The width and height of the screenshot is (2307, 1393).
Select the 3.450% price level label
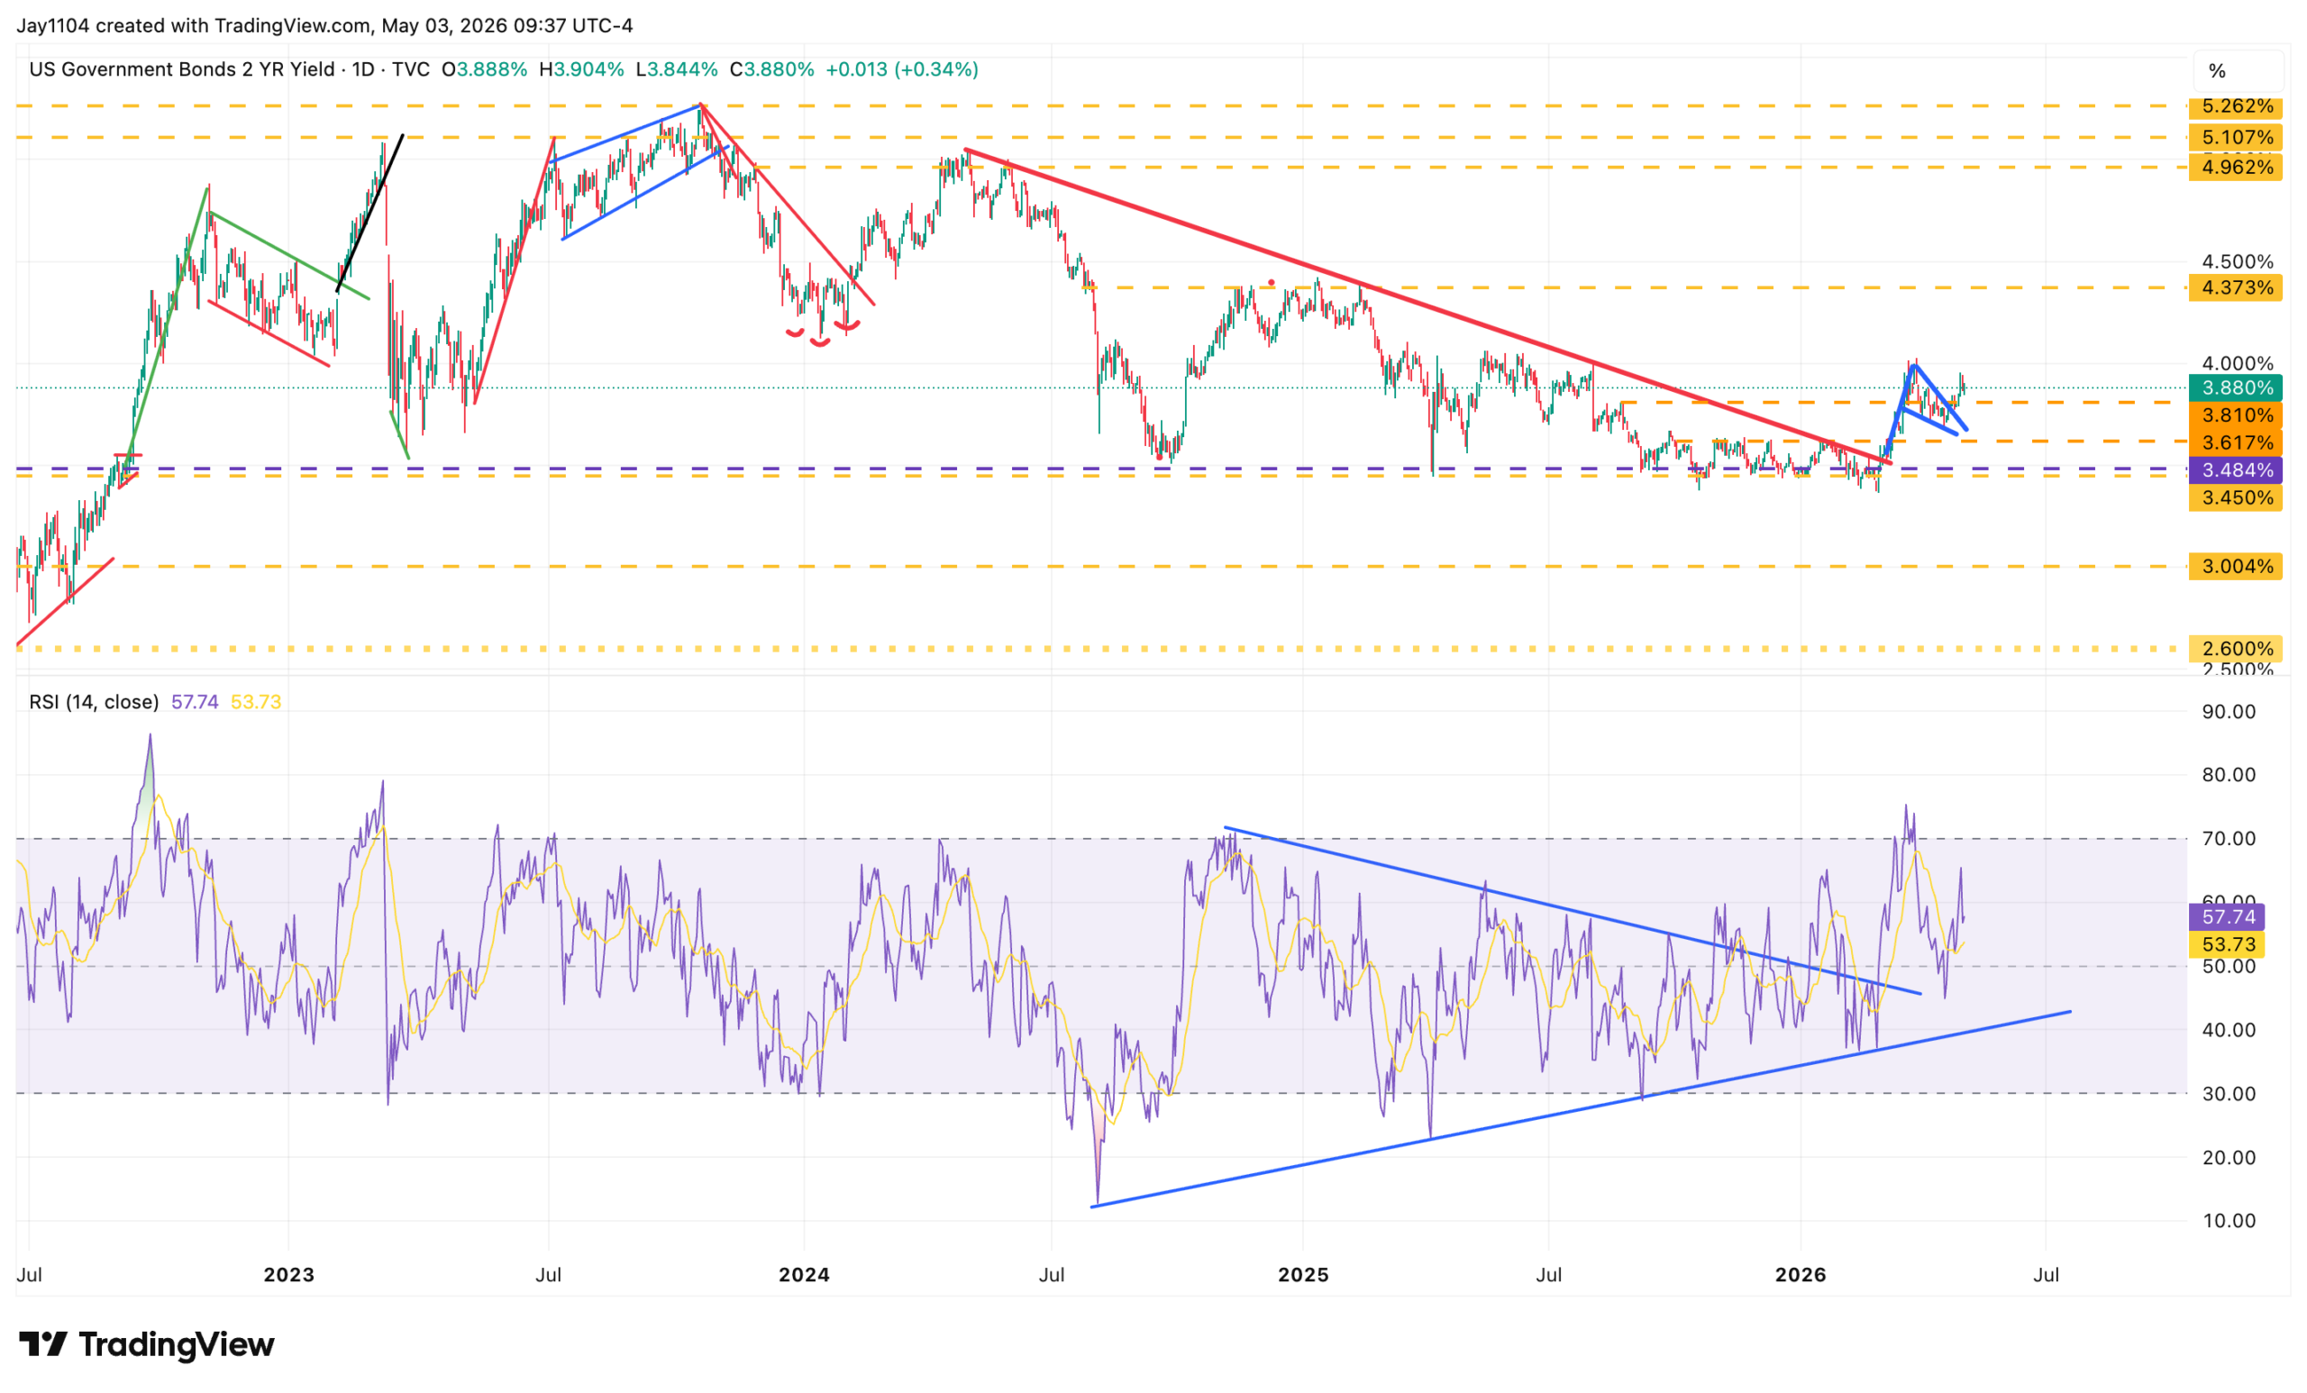(2236, 497)
